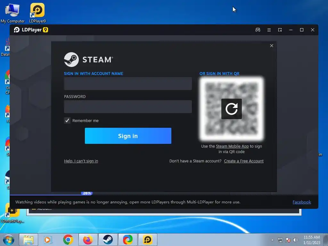Open the Facebook link in LDPlayer footer
The height and width of the screenshot is (246, 328).
tap(302, 202)
